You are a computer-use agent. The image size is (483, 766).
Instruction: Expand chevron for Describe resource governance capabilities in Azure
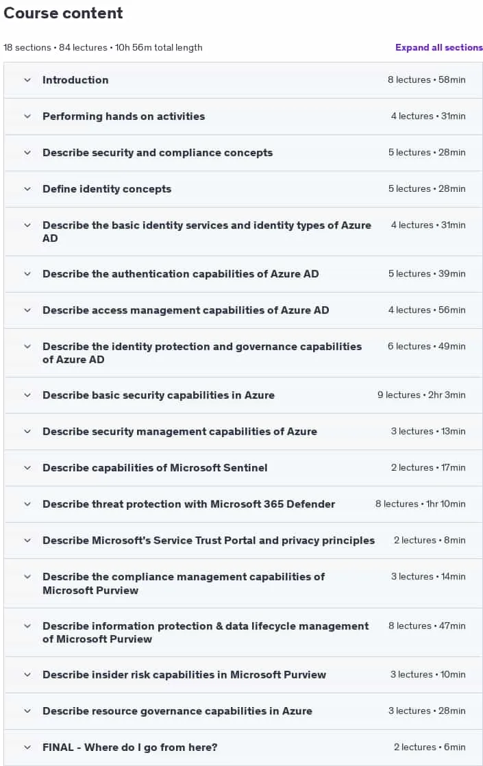tap(27, 711)
